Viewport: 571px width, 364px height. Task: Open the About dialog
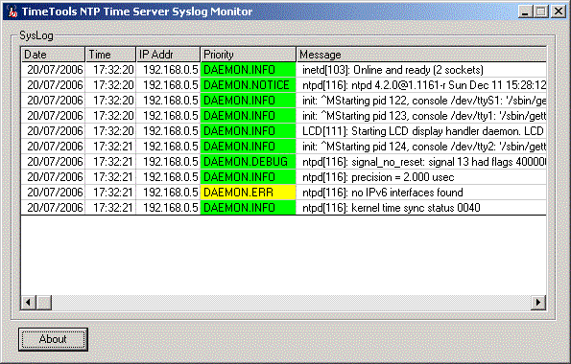click(53, 339)
